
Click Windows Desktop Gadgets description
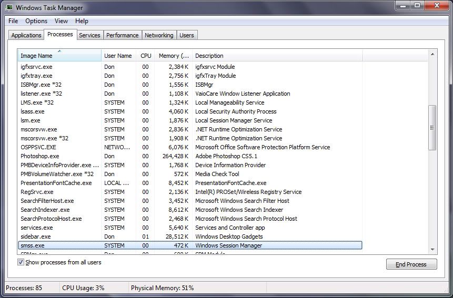point(229,237)
